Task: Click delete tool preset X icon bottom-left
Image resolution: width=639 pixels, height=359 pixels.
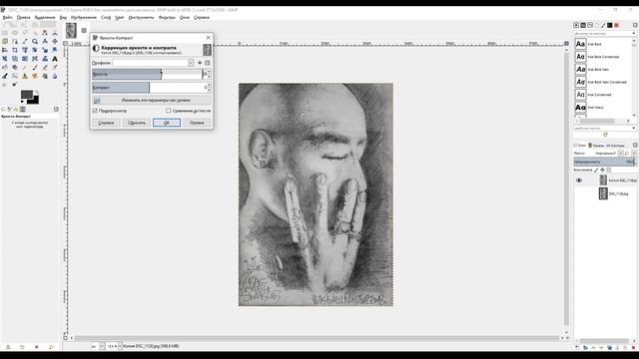Action: (36, 347)
